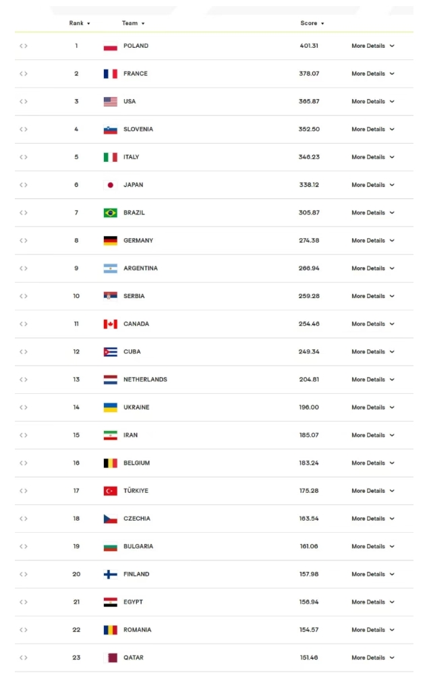
Task: Click the Poland flag icon
Action: point(111,46)
